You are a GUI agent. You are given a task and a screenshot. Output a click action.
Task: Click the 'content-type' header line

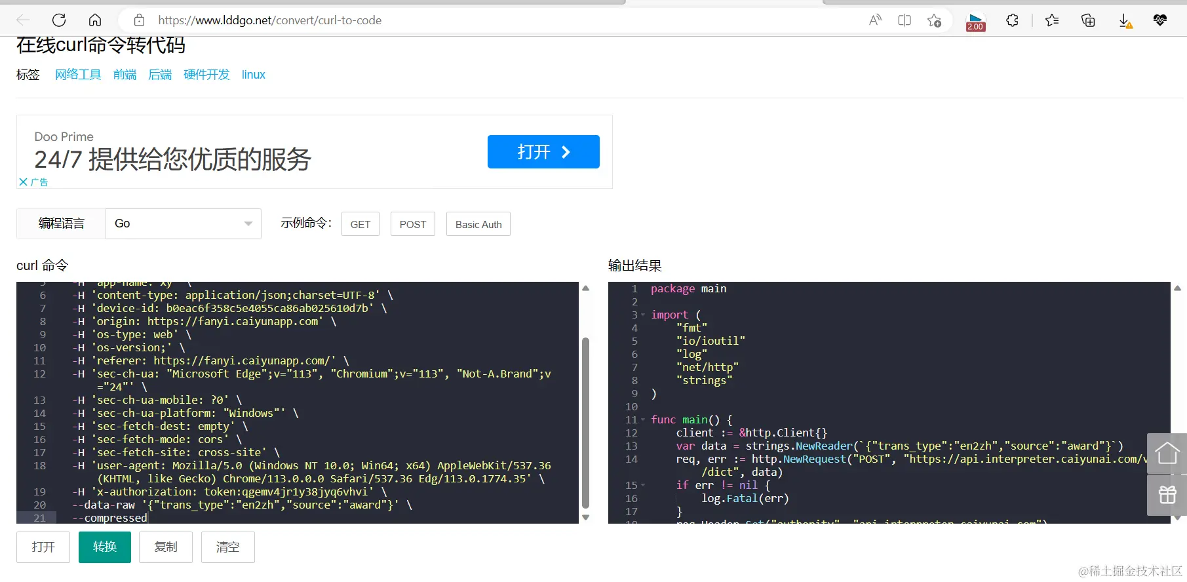[233, 295]
